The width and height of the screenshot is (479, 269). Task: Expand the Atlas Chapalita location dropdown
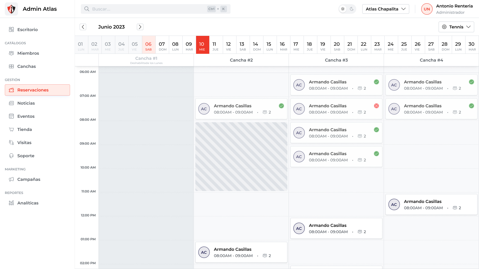385,9
